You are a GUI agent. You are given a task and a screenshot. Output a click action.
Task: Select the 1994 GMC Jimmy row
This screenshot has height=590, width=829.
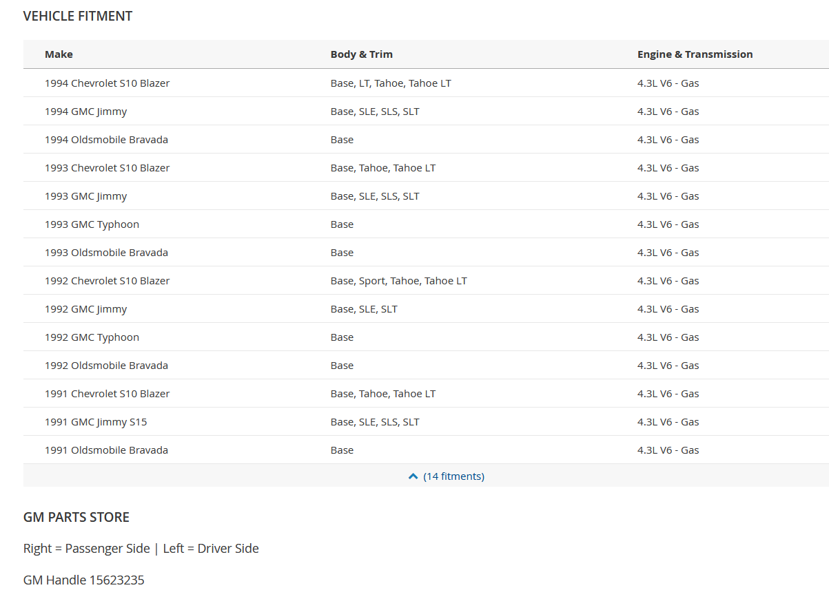(x=426, y=112)
